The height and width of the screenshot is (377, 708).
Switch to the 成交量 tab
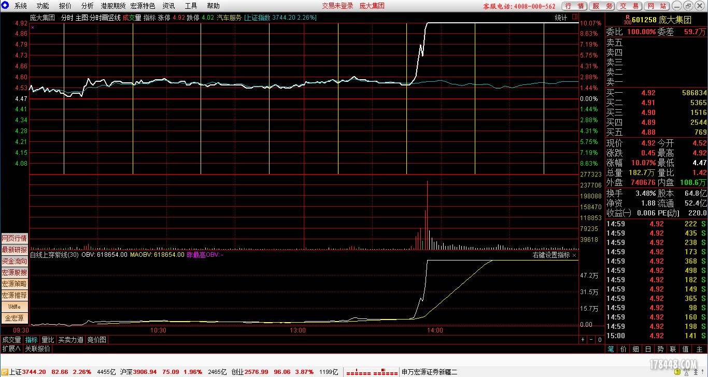pos(11,340)
